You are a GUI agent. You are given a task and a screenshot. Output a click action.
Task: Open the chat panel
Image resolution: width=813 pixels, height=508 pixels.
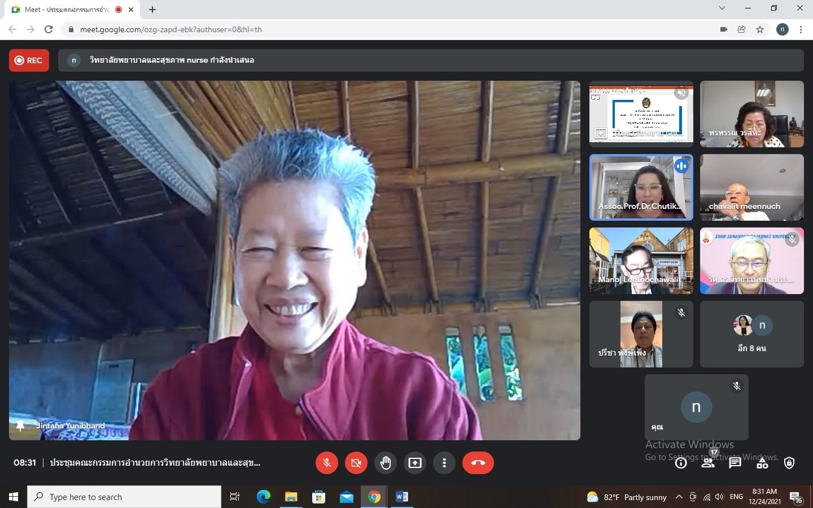point(735,463)
